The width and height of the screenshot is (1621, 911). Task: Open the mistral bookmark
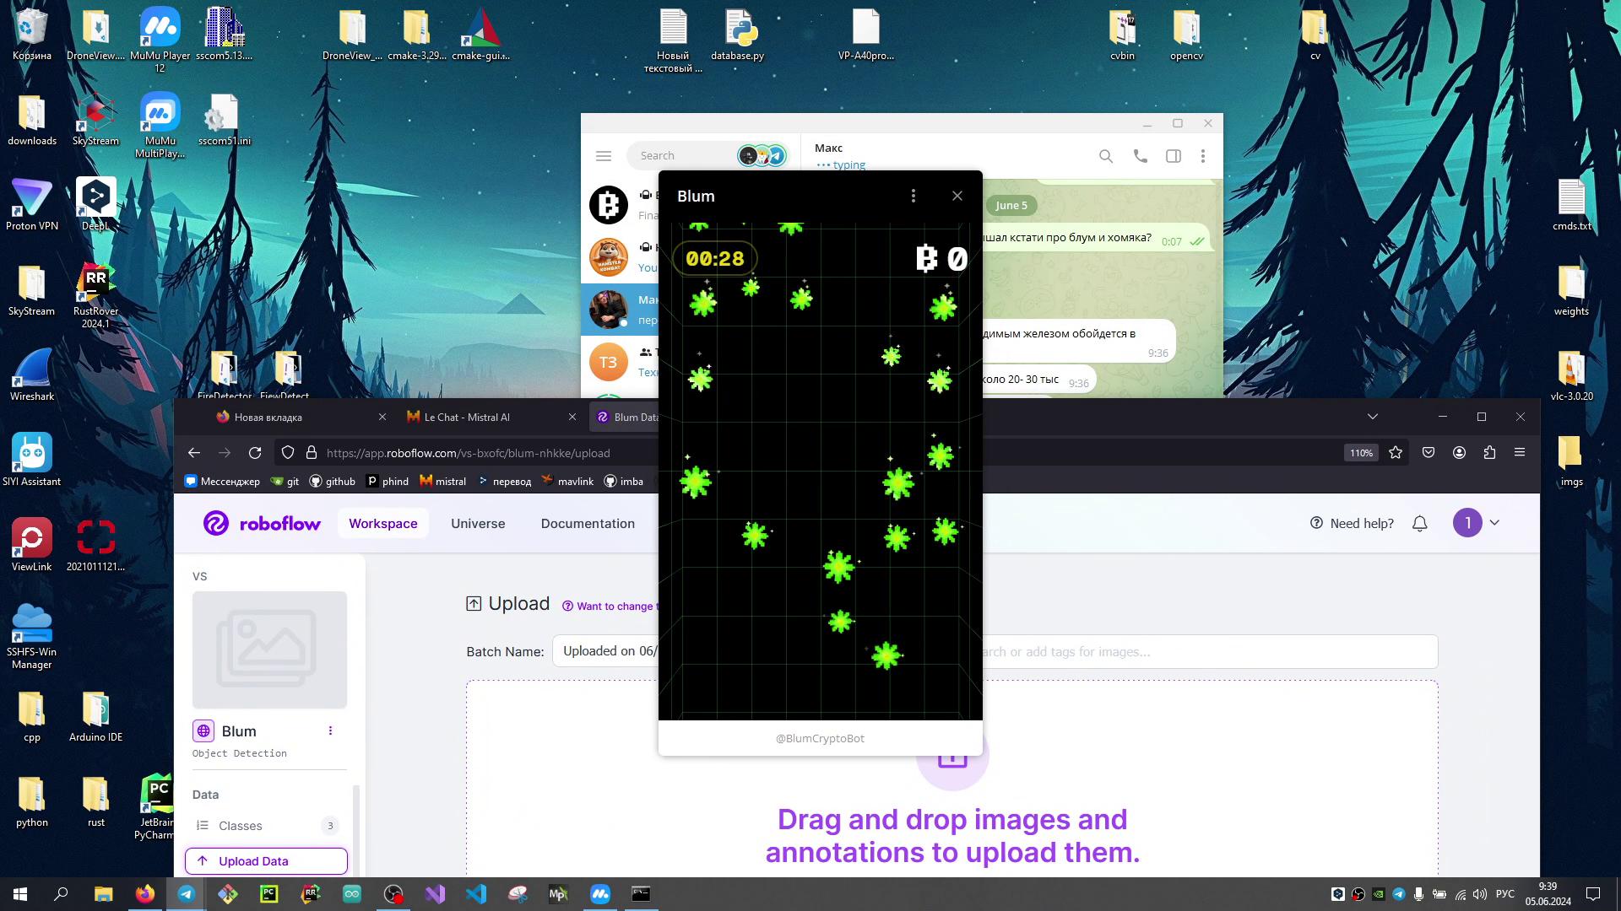coord(442,482)
